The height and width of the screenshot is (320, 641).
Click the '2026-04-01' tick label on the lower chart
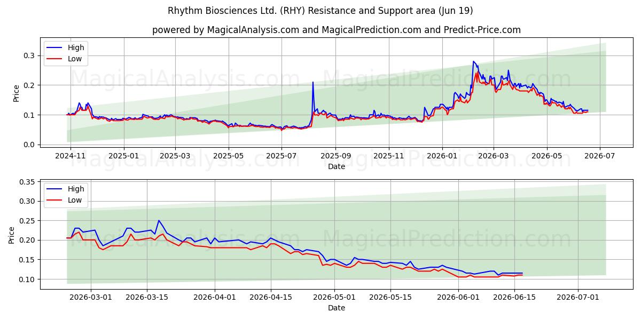coord(215,298)
